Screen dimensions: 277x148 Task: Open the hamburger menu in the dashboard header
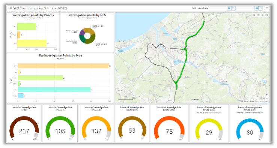tap(267, 8)
